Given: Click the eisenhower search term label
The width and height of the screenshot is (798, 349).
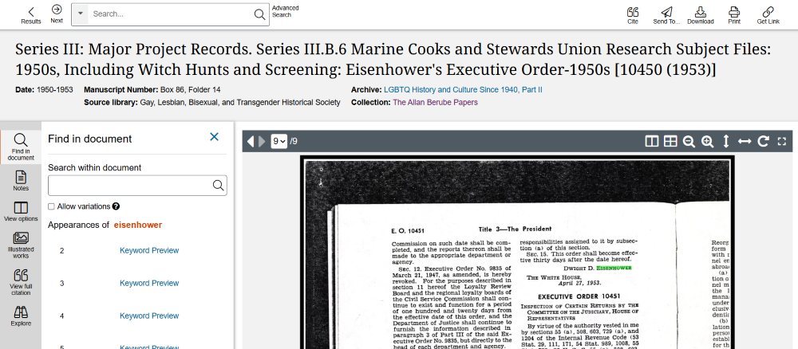Looking at the screenshot, I should tap(138, 225).
